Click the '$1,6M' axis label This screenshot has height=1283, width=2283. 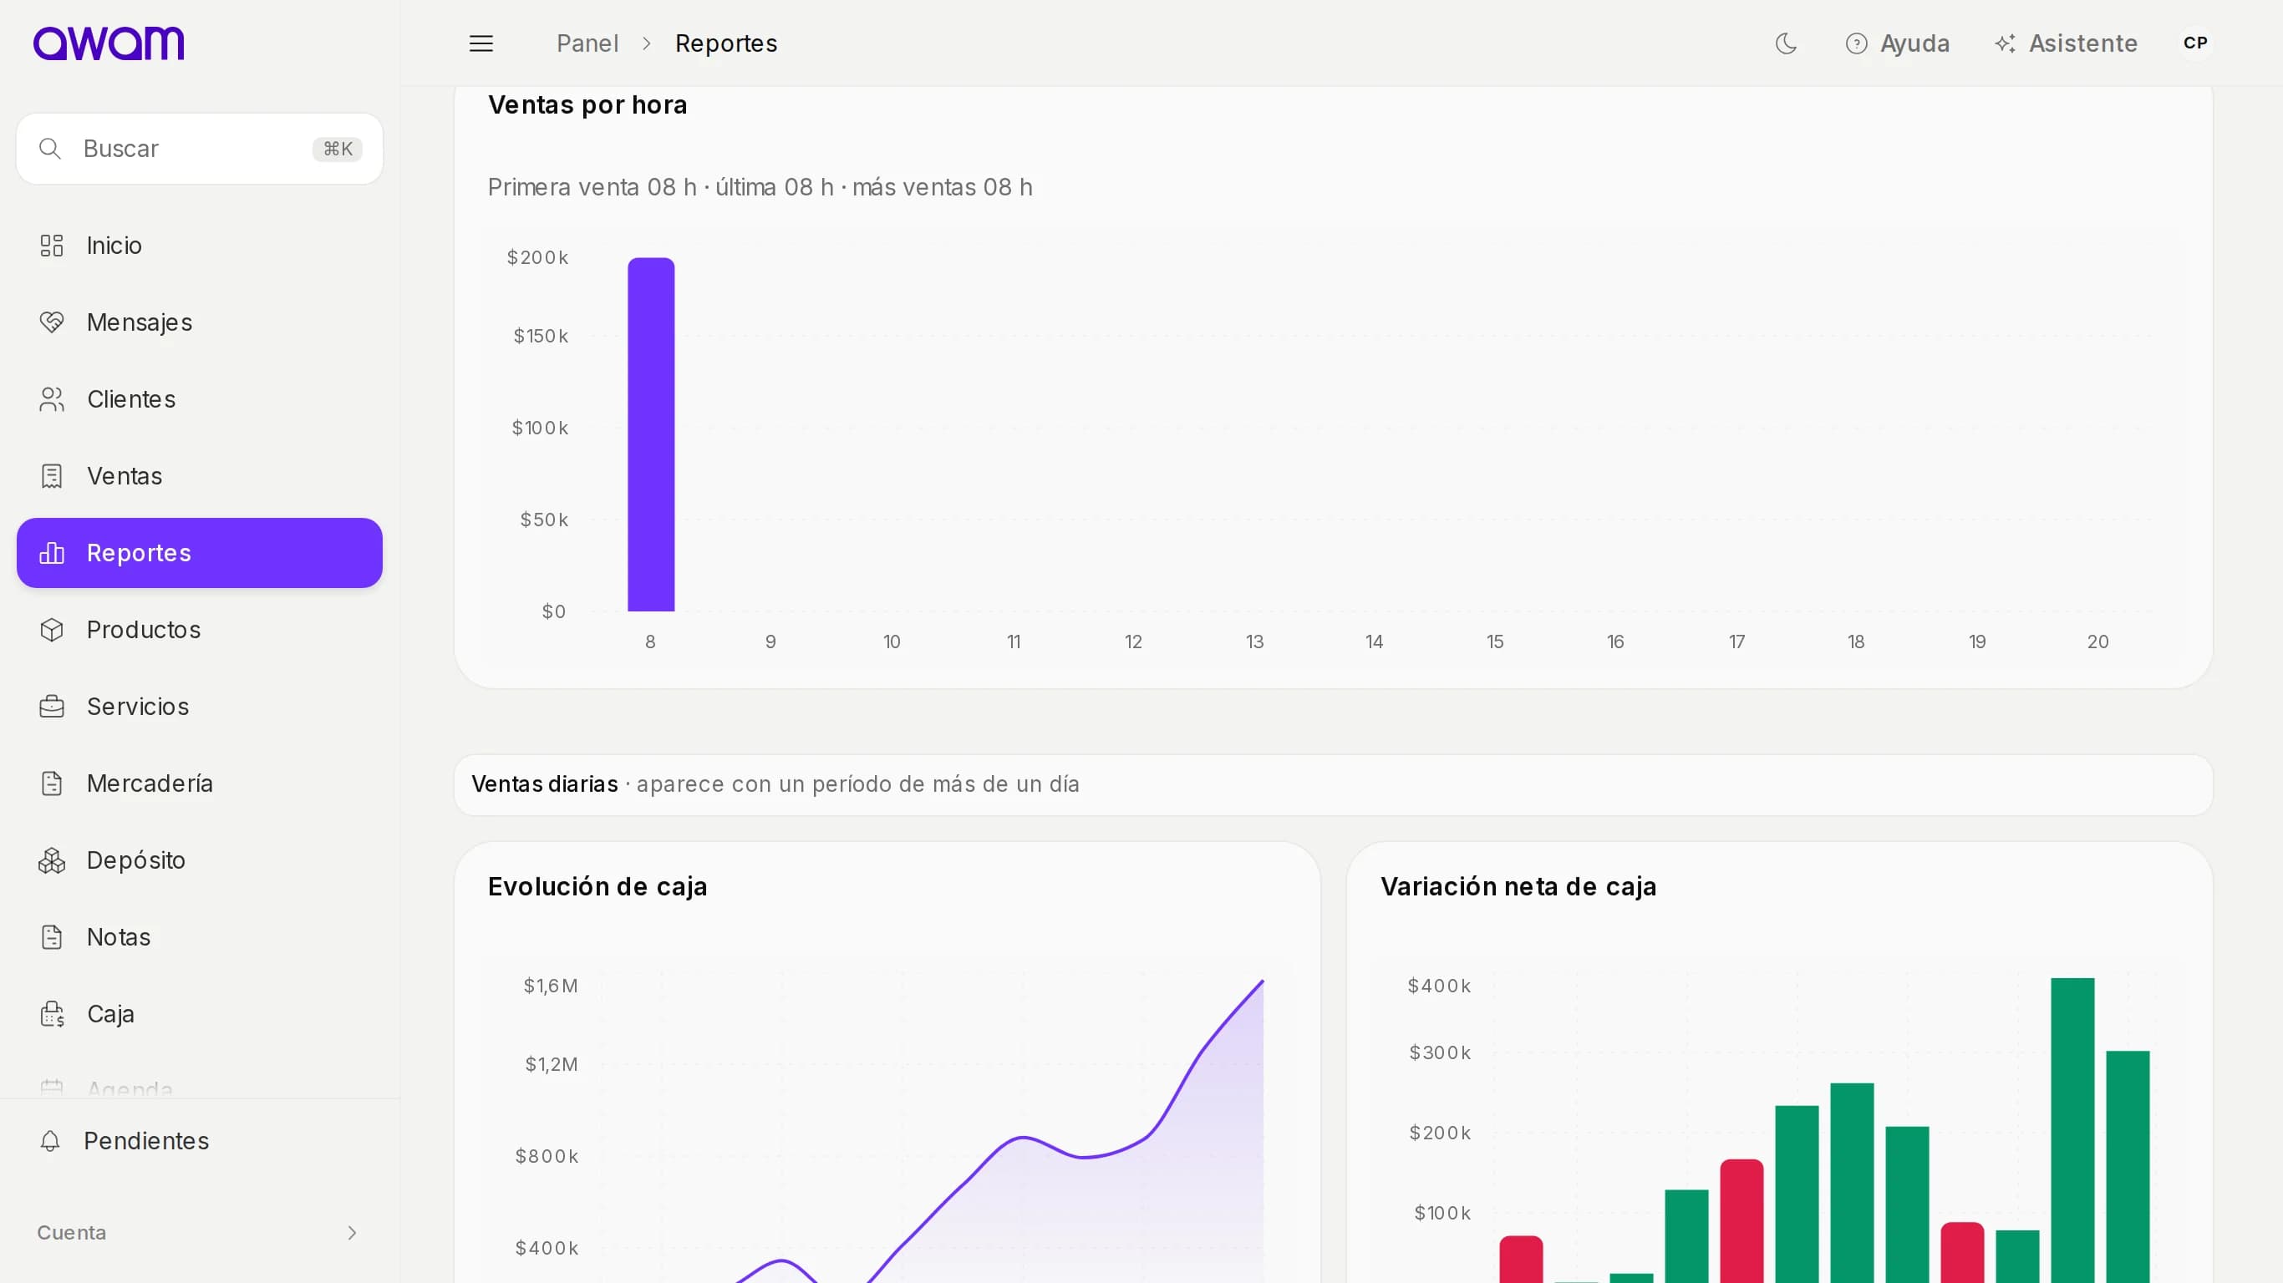click(551, 986)
